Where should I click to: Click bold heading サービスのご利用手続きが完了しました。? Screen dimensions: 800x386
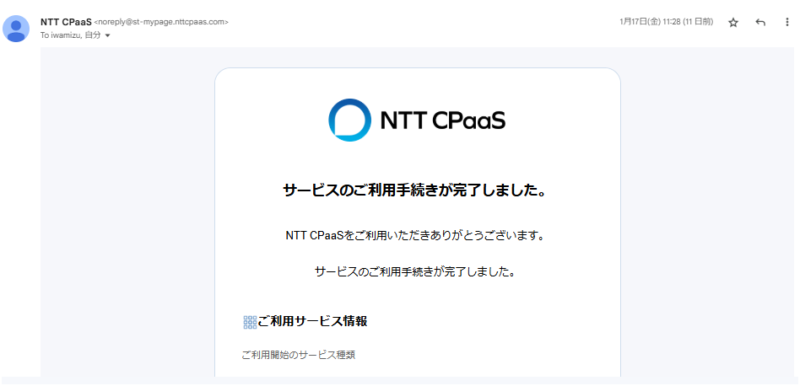(x=414, y=191)
